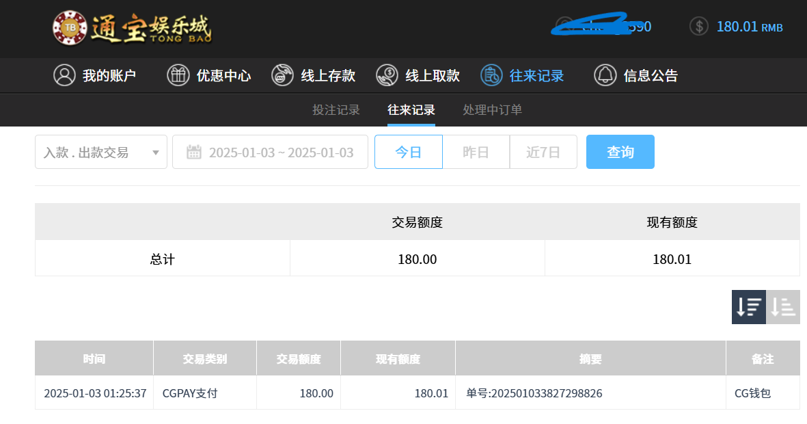Select the 今日 date filter

408,152
